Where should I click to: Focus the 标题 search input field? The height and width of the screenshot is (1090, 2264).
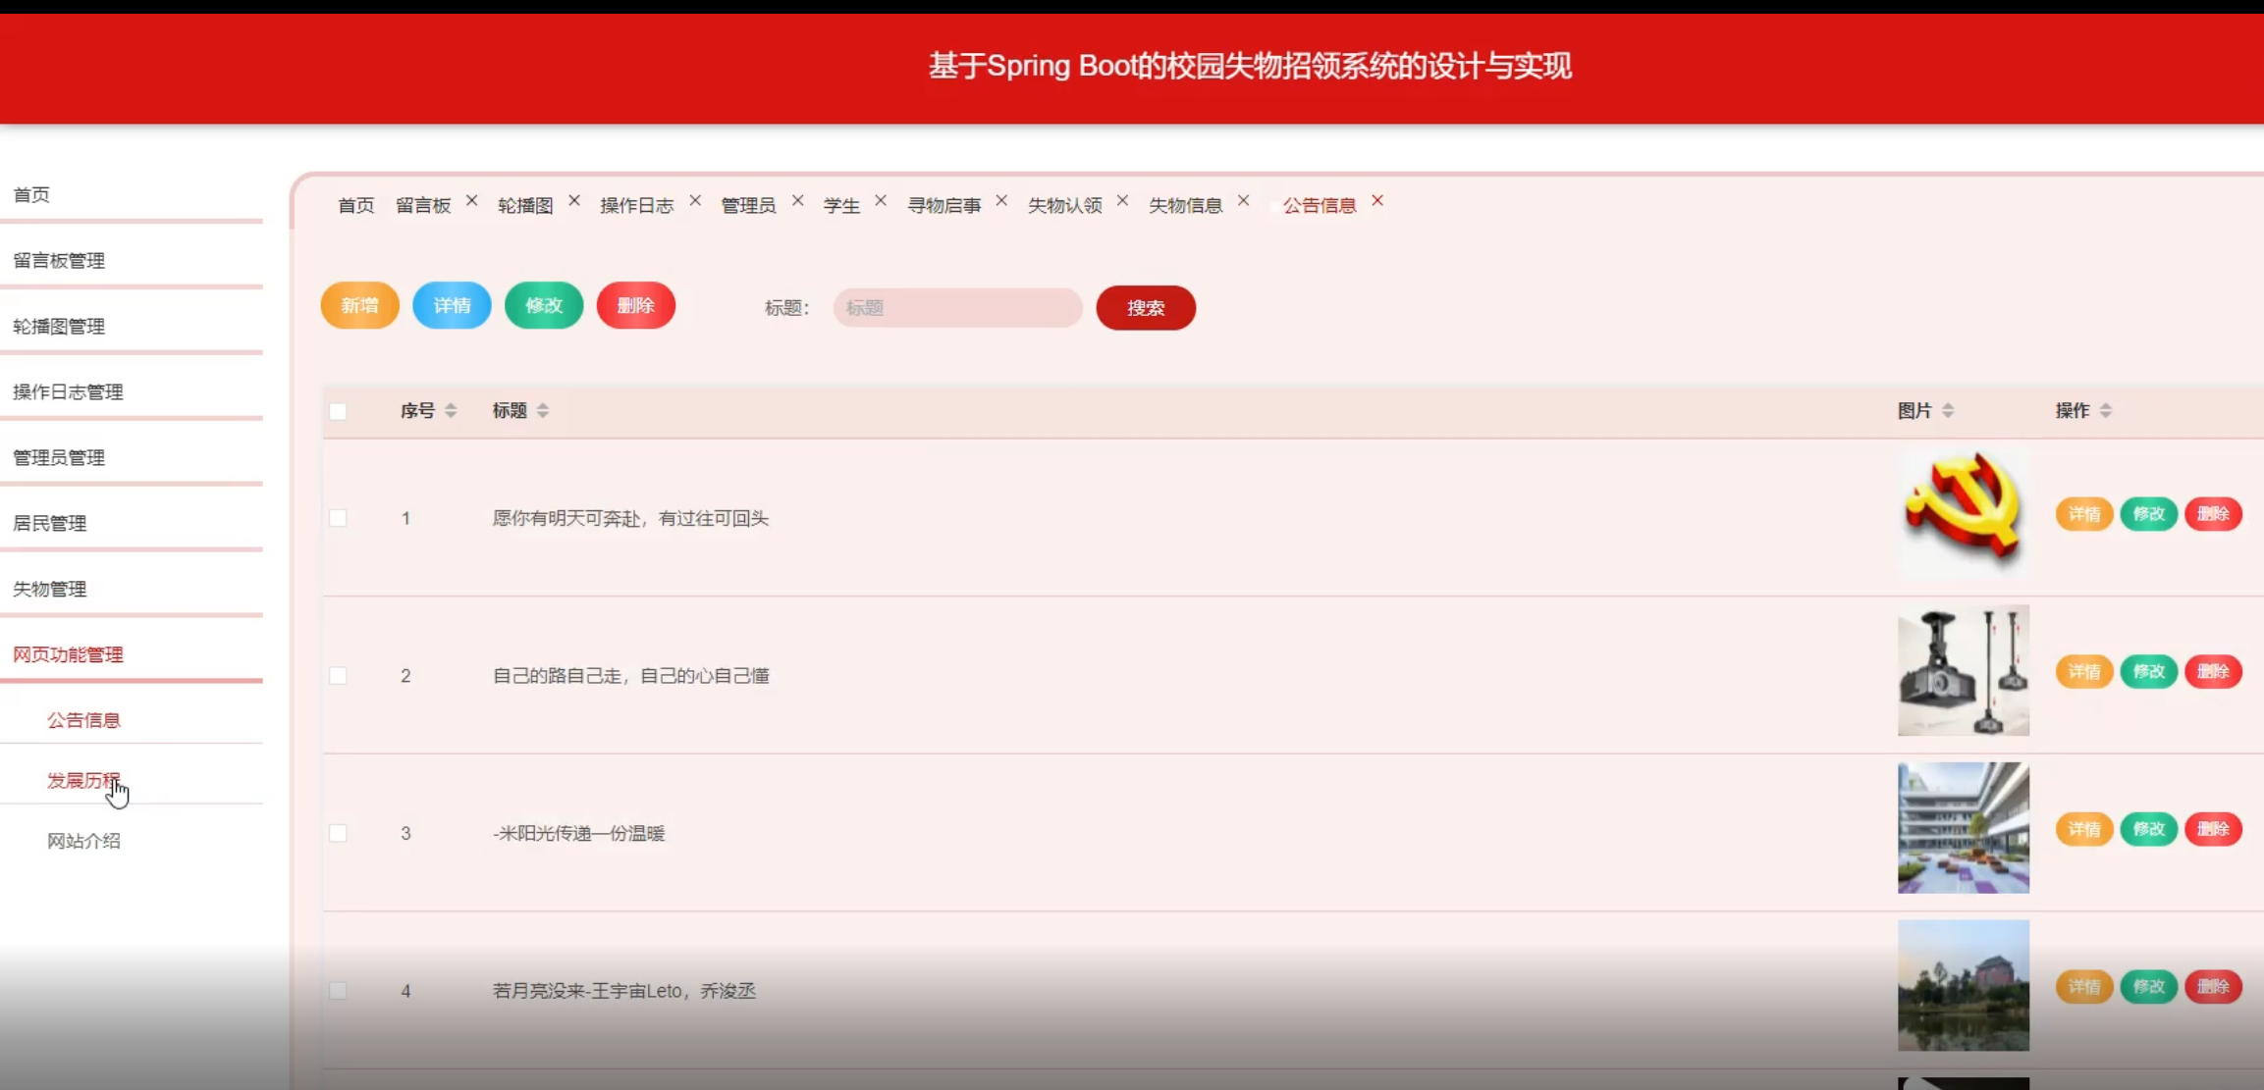[x=957, y=308]
